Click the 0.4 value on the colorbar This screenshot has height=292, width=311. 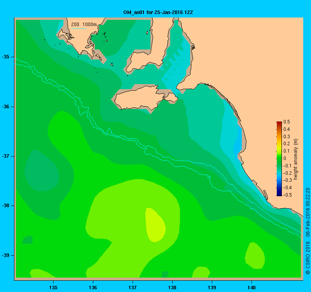point(287,129)
